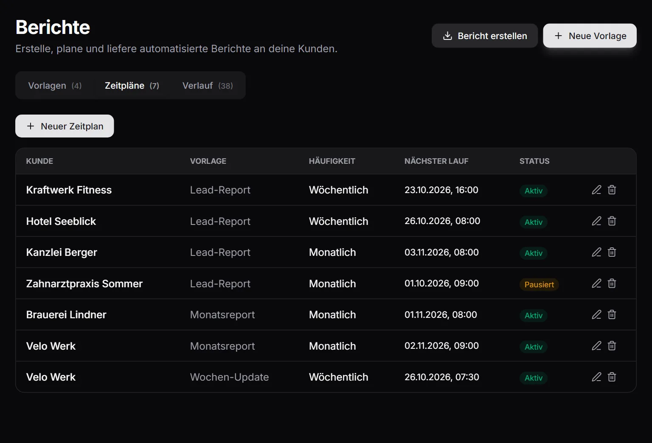Edit the Hotel Seeblick schedule
The height and width of the screenshot is (443, 652).
point(596,221)
